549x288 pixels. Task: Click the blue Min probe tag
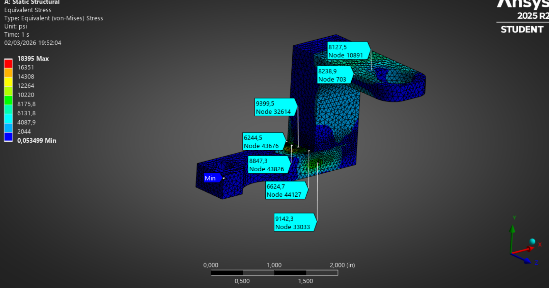(x=213, y=178)
